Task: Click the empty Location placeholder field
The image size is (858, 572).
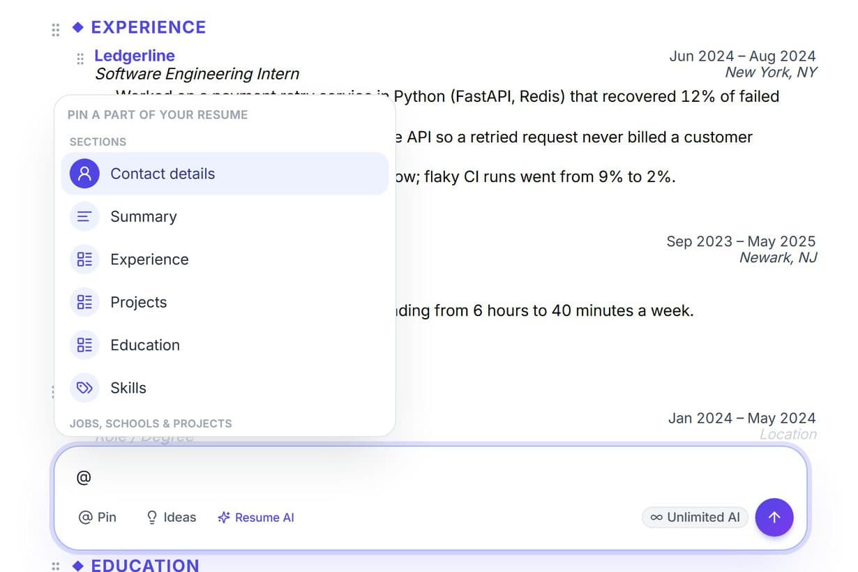Action: pos(788,434)
